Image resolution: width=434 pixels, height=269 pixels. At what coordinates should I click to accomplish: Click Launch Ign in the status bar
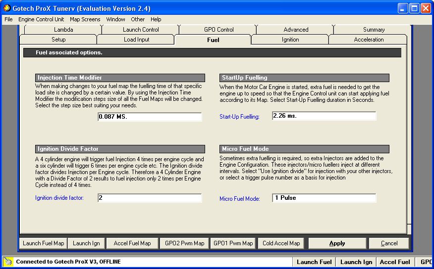pos(356,262)
